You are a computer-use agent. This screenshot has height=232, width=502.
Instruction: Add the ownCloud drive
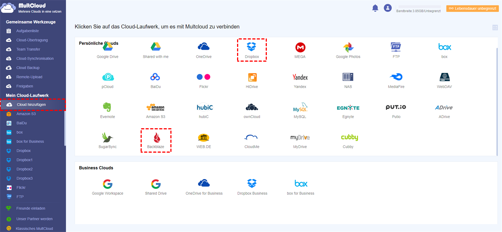point(251,111)
